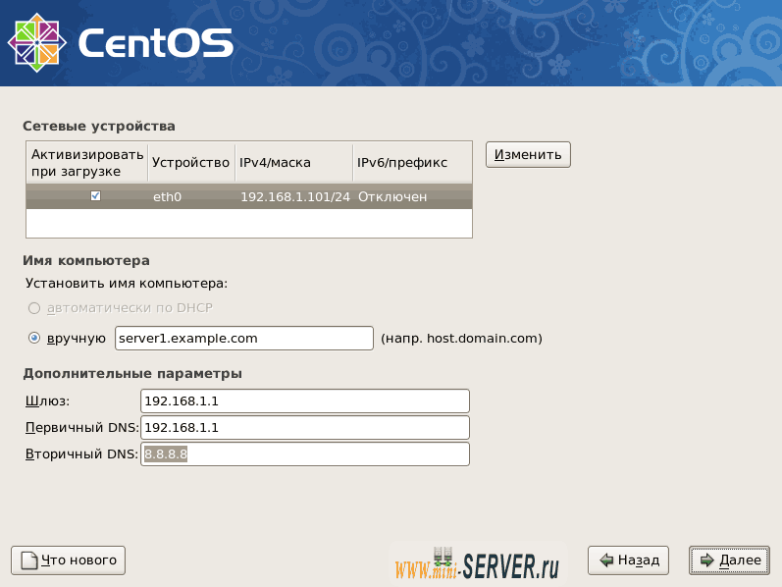
Task: Click the Изменить button
Action: [x=528, y=155]
